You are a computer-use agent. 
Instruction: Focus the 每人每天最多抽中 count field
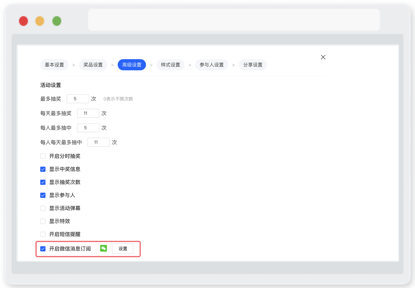[99, 142]
